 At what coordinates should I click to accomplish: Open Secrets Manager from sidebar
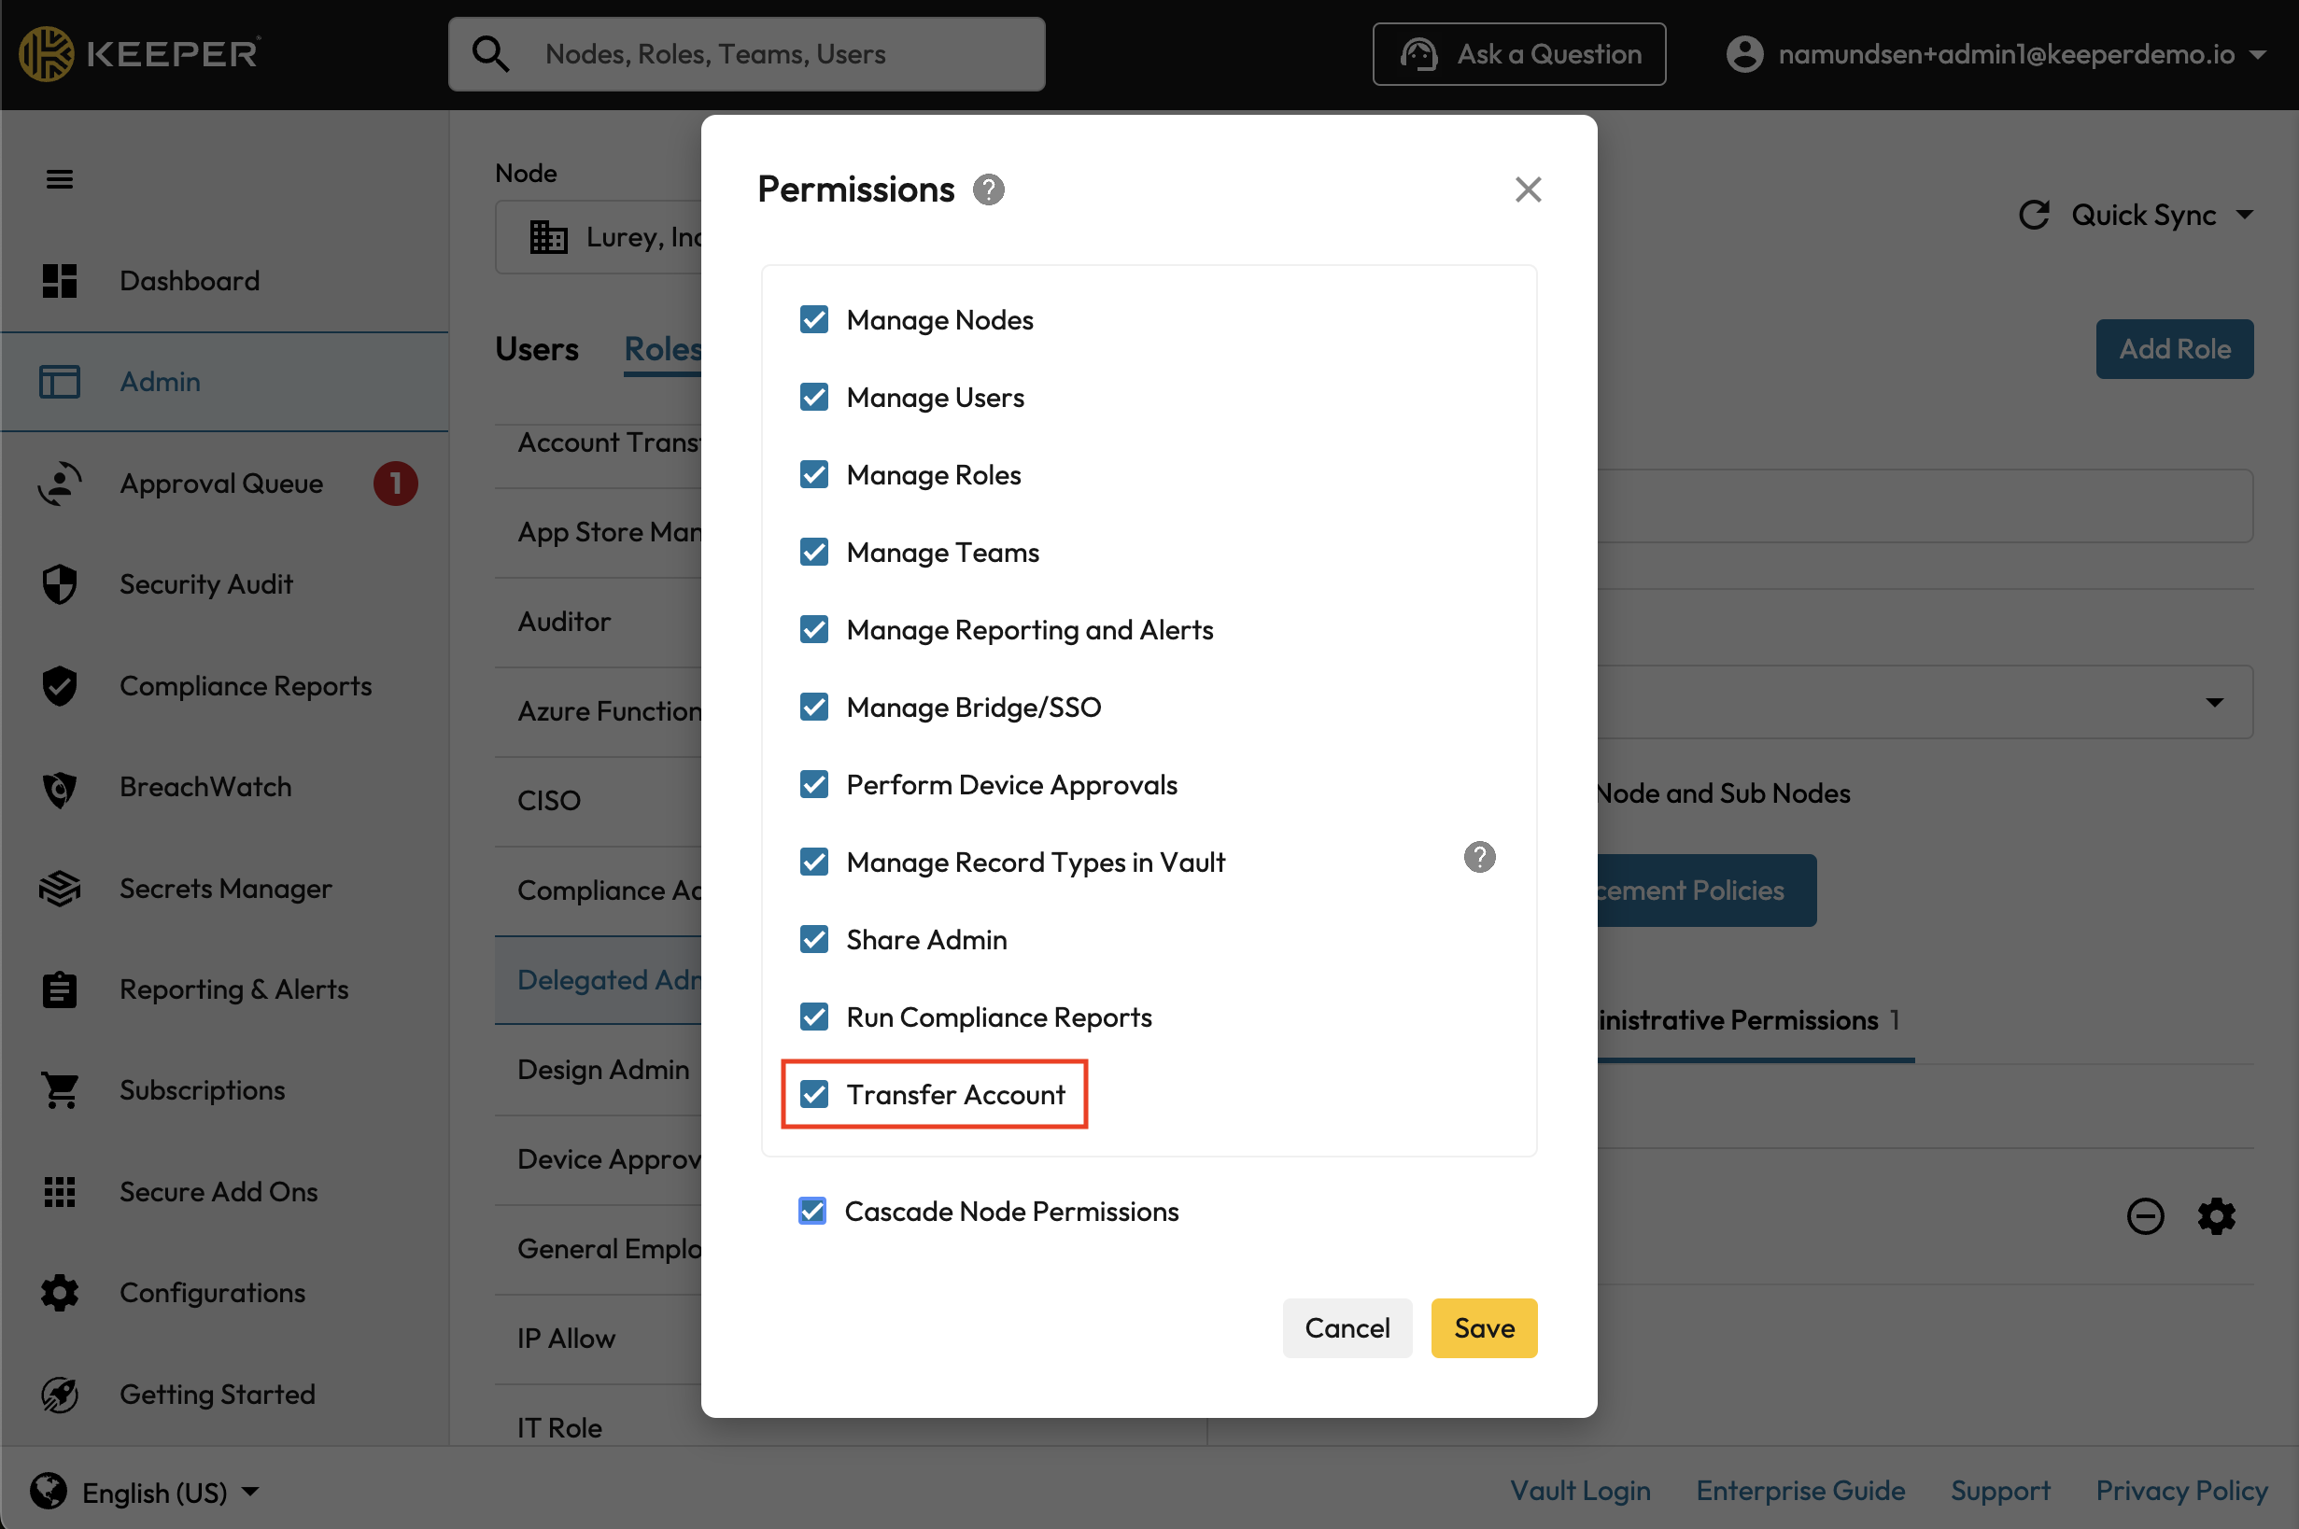point(225,889)
